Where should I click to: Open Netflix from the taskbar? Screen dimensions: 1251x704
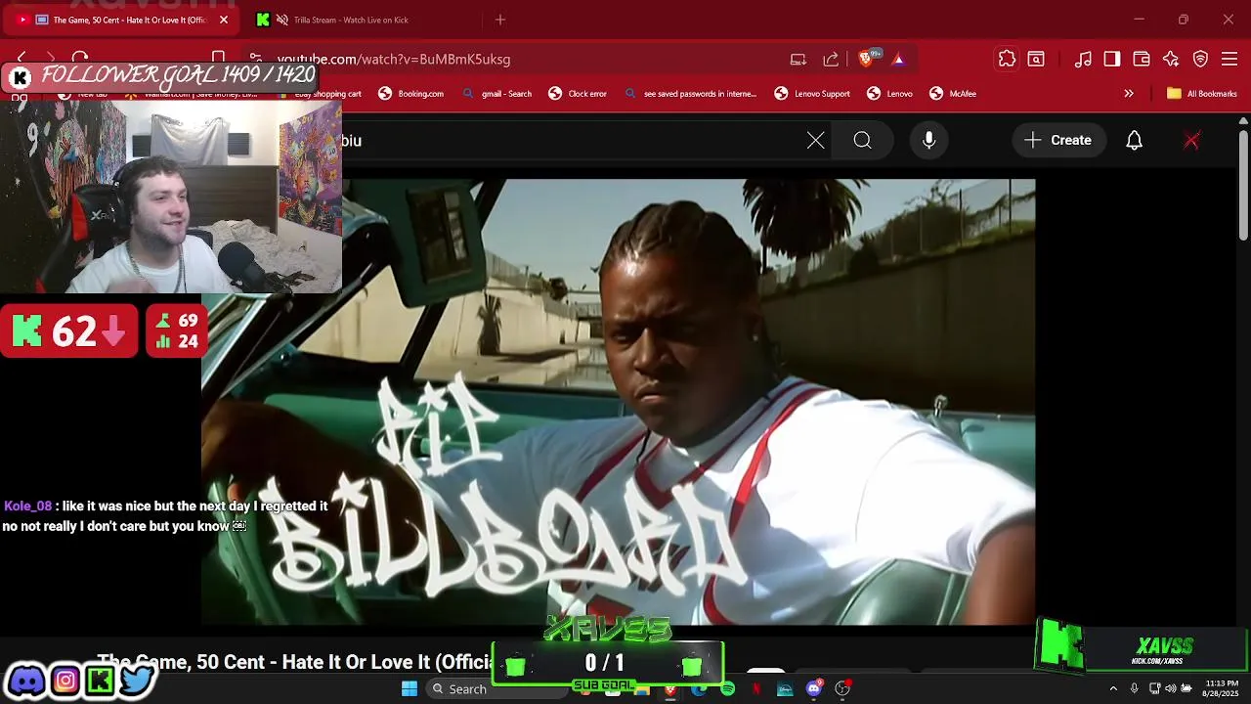pyautogui.click(x=756, y=689)
